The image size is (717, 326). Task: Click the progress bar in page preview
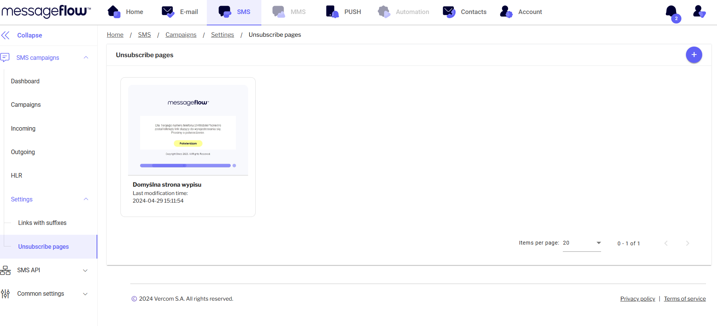pos(185,165)
